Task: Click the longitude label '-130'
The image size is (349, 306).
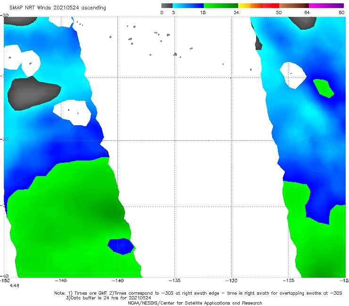Action: tap(232, 281)
